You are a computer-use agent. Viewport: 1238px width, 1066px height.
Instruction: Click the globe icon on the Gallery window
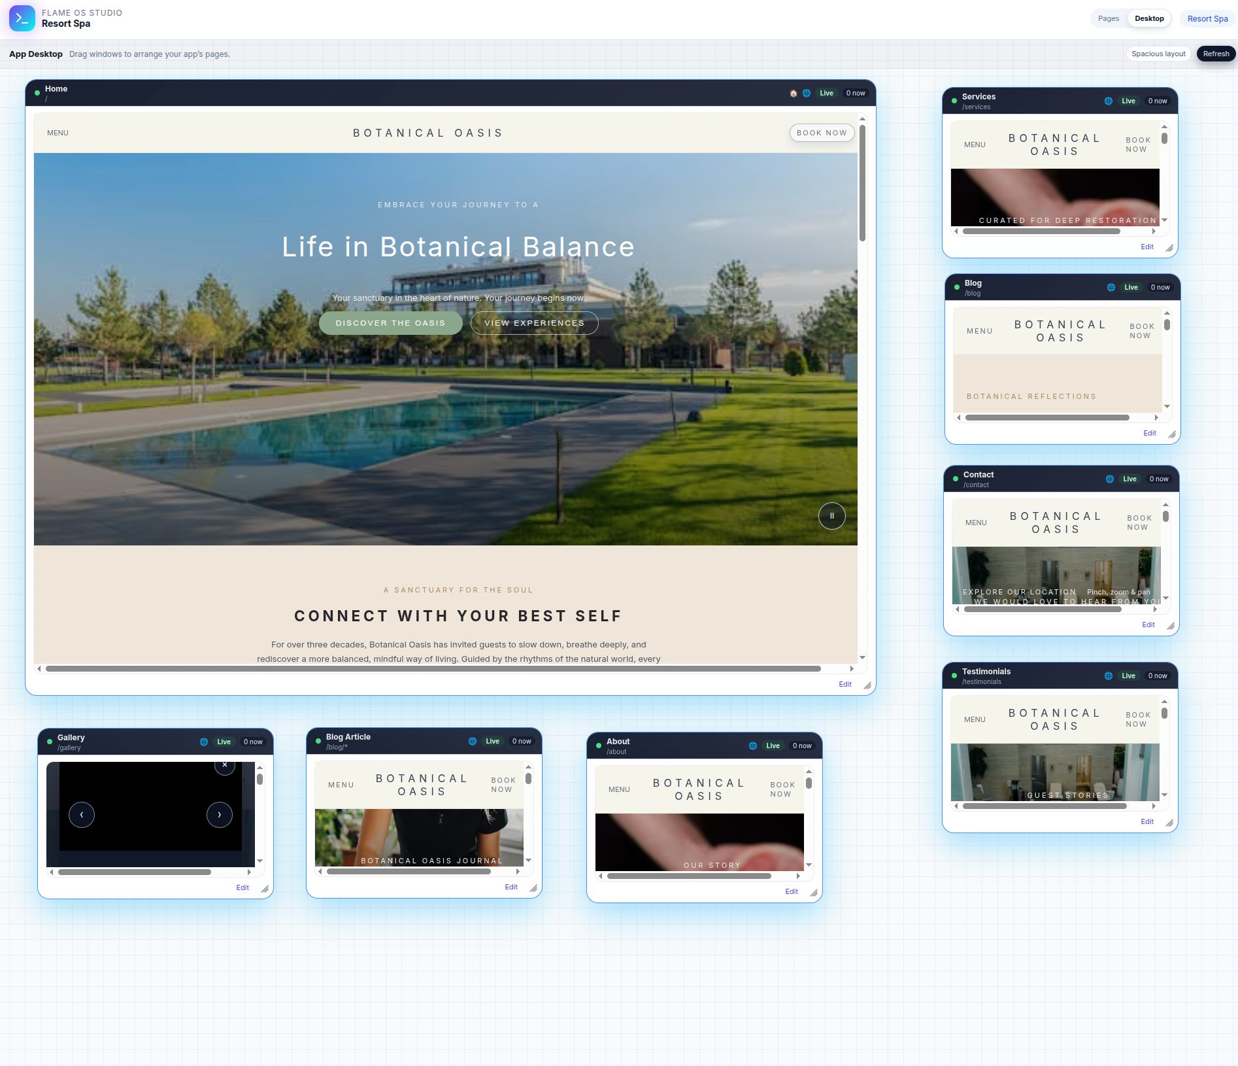coord(203,742)
